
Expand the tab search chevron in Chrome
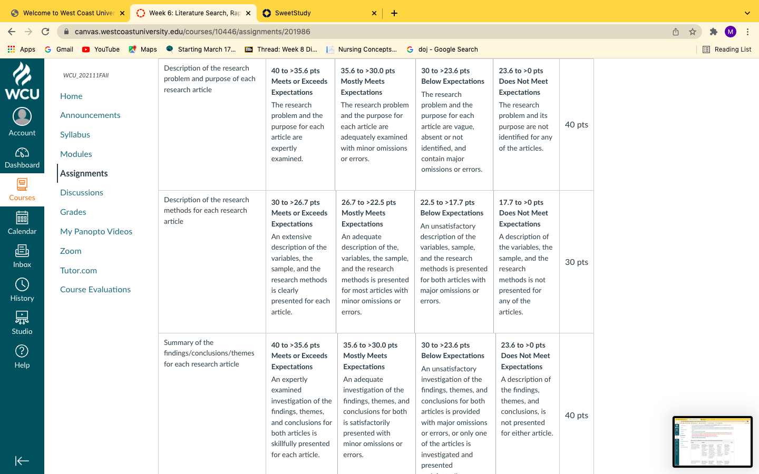tap(747, 13)
